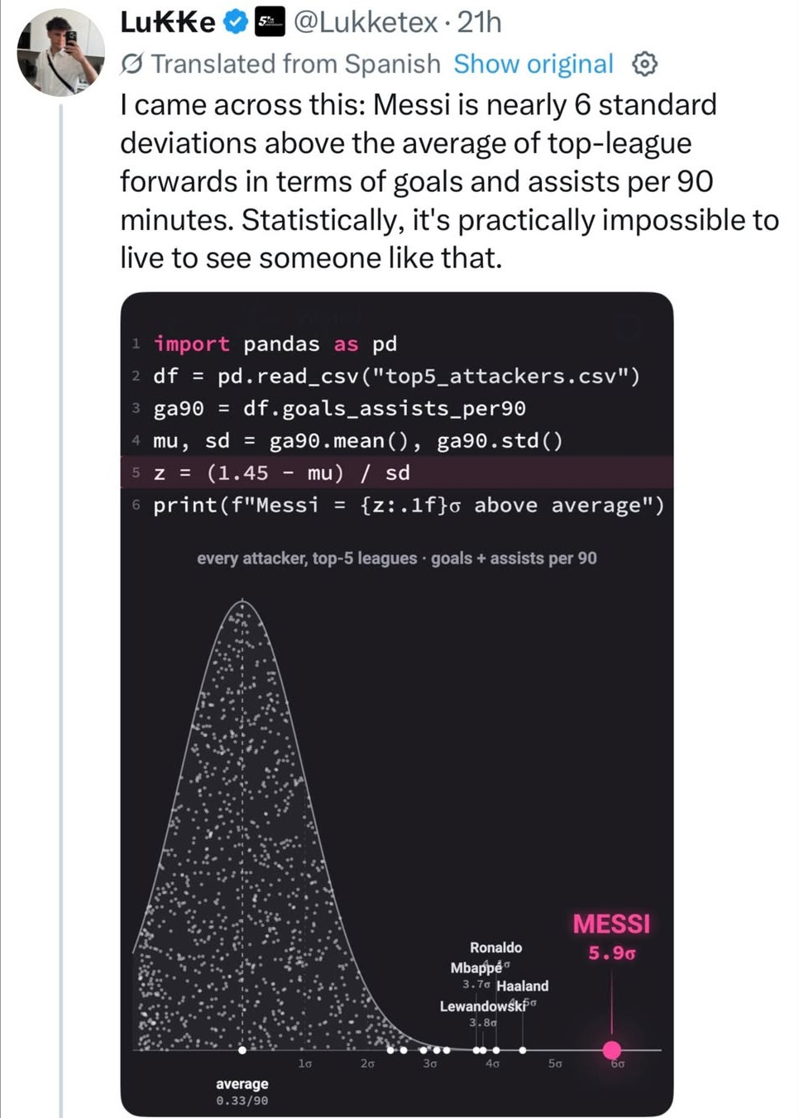Open translation settings gear icon
799x1118 pixels.
pyautogui.click(x=644, y=64)
